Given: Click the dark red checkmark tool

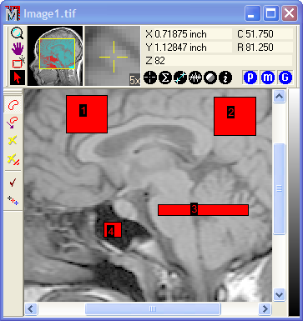Looking at the screenshot, I should tap(13, 183).
